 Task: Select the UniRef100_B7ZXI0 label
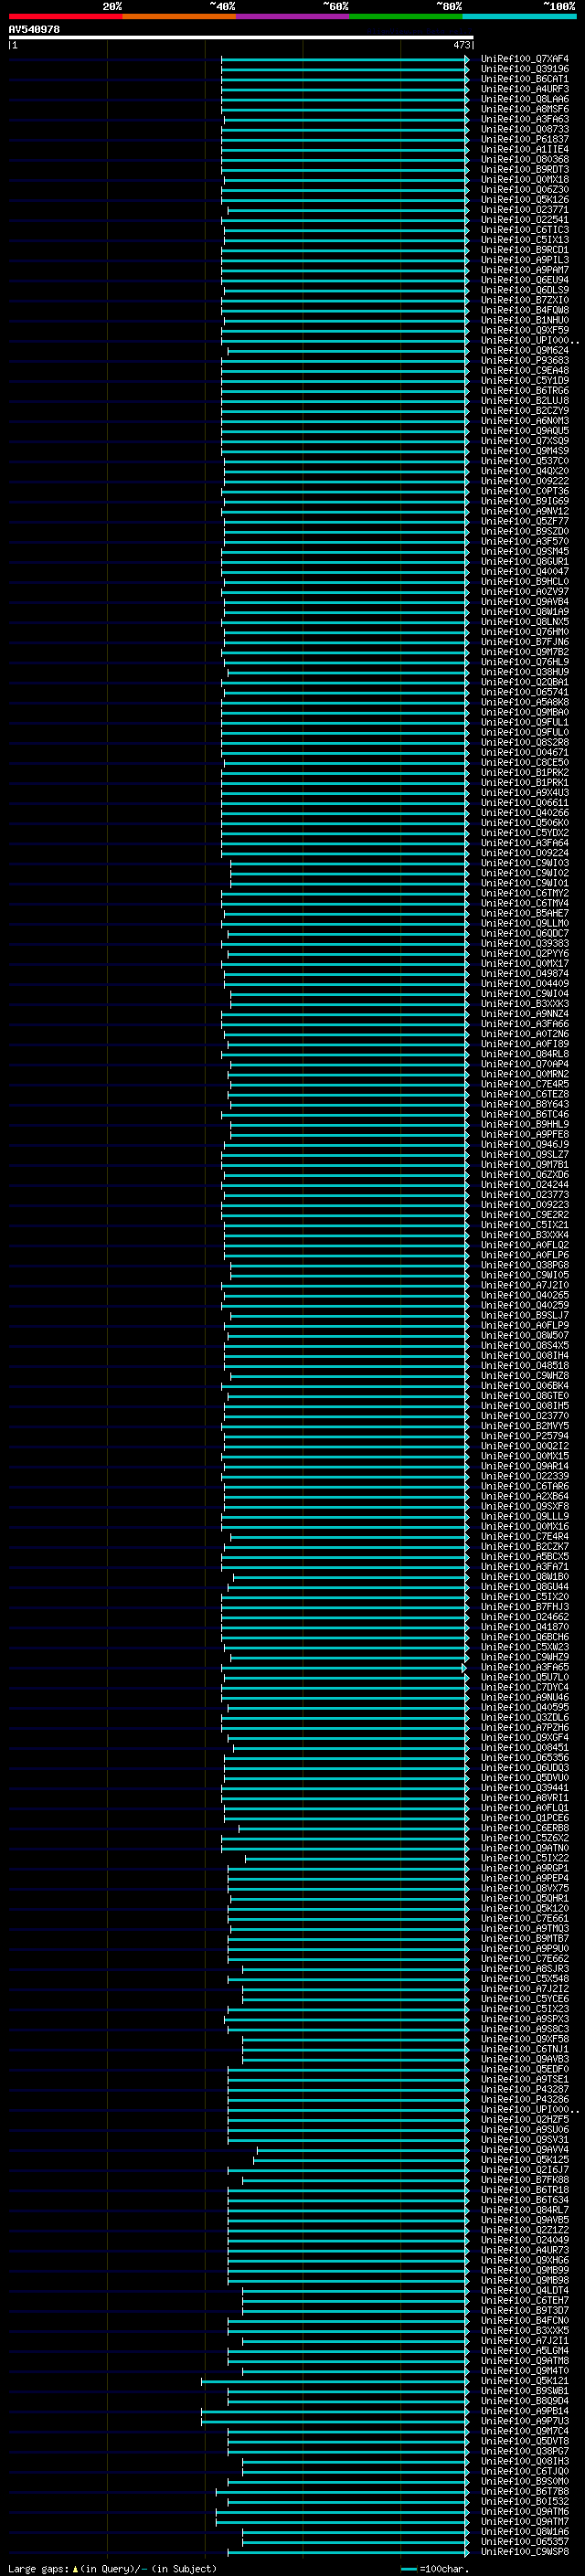coord(525,300)
